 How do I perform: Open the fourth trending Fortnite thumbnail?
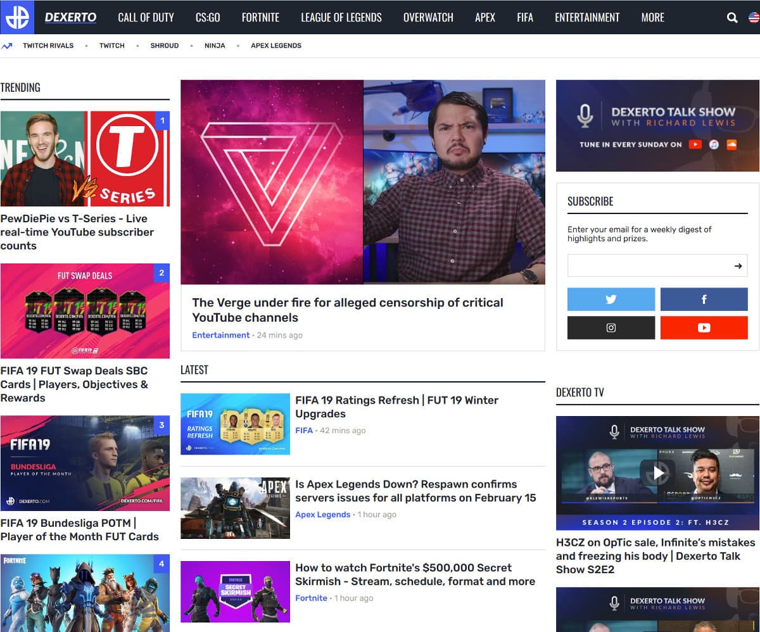(85, 593)
